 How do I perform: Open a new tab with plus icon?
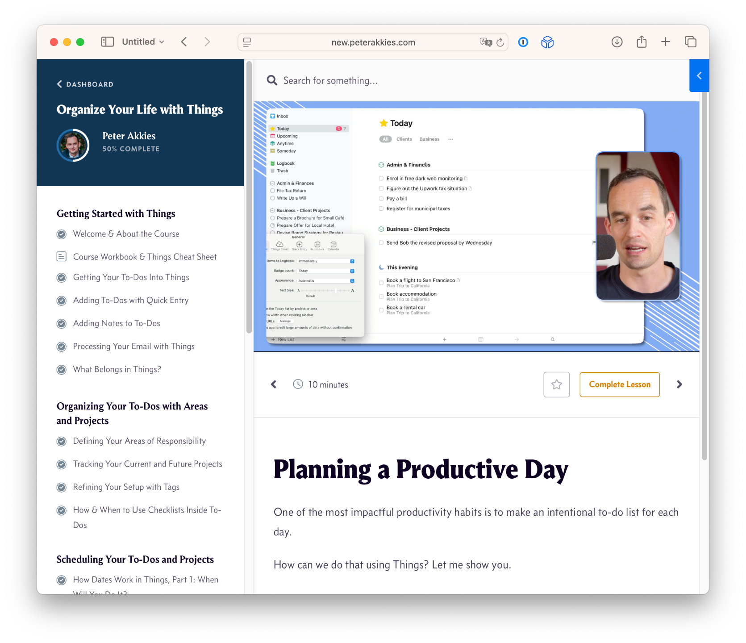click(x=666, y=42)
